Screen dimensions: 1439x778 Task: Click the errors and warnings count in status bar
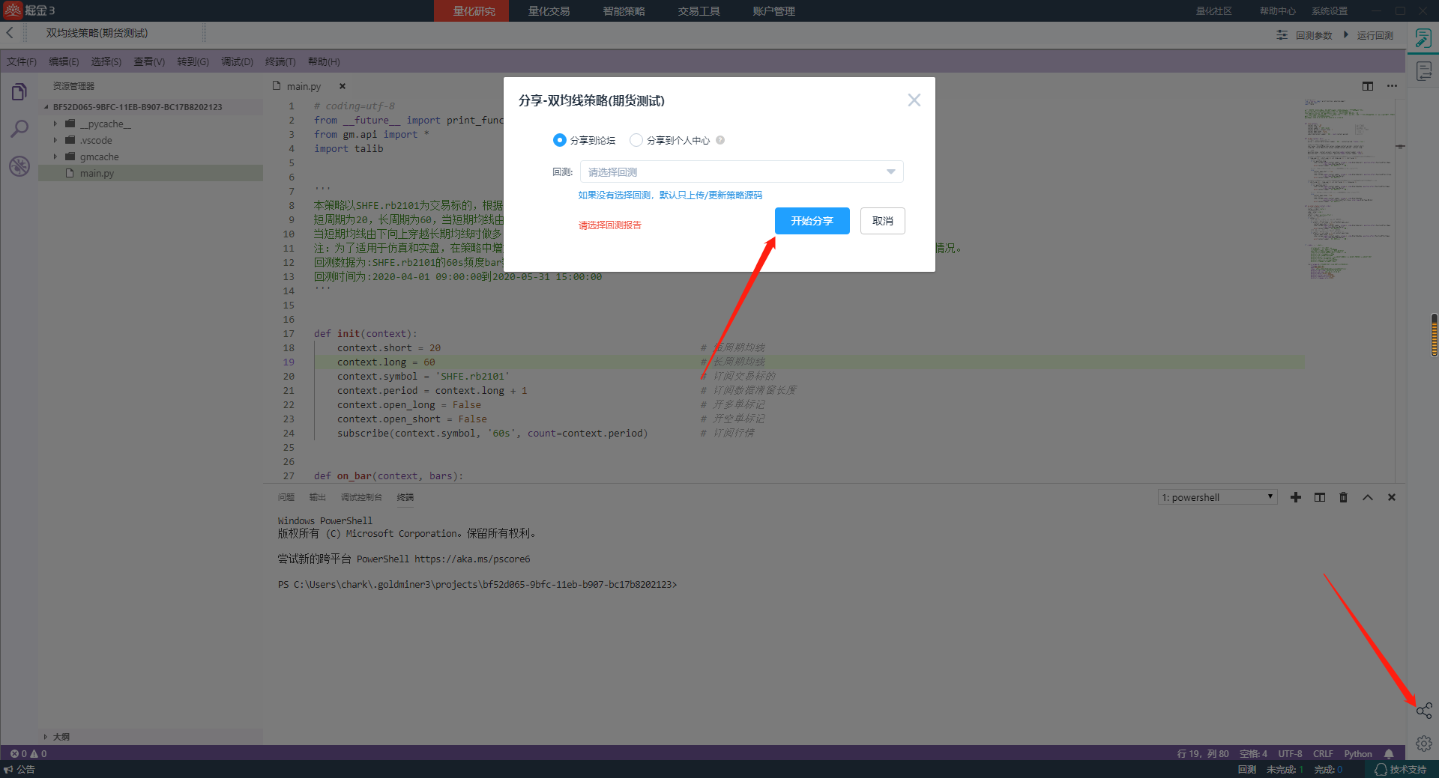(x=28, y=754)
